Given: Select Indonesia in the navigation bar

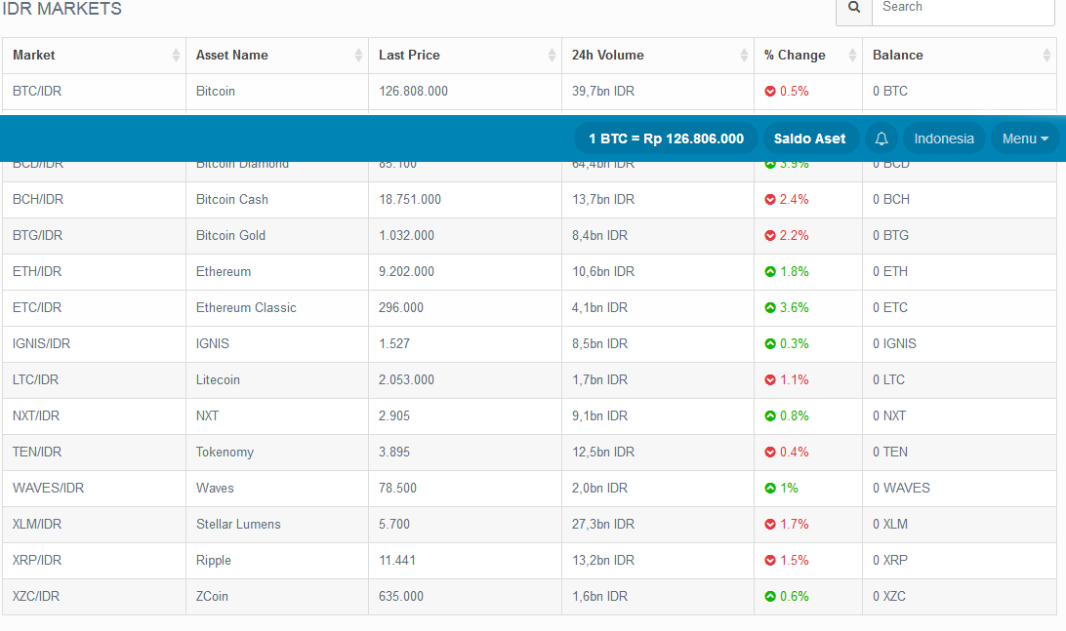Looking at the screenshot, I should click(x=943, y=138).
